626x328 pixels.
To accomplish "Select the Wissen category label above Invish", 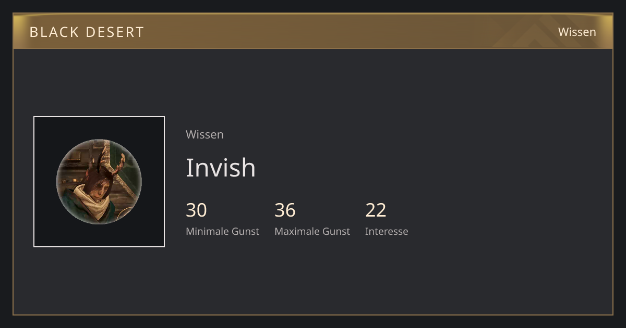I will (204, 134).
